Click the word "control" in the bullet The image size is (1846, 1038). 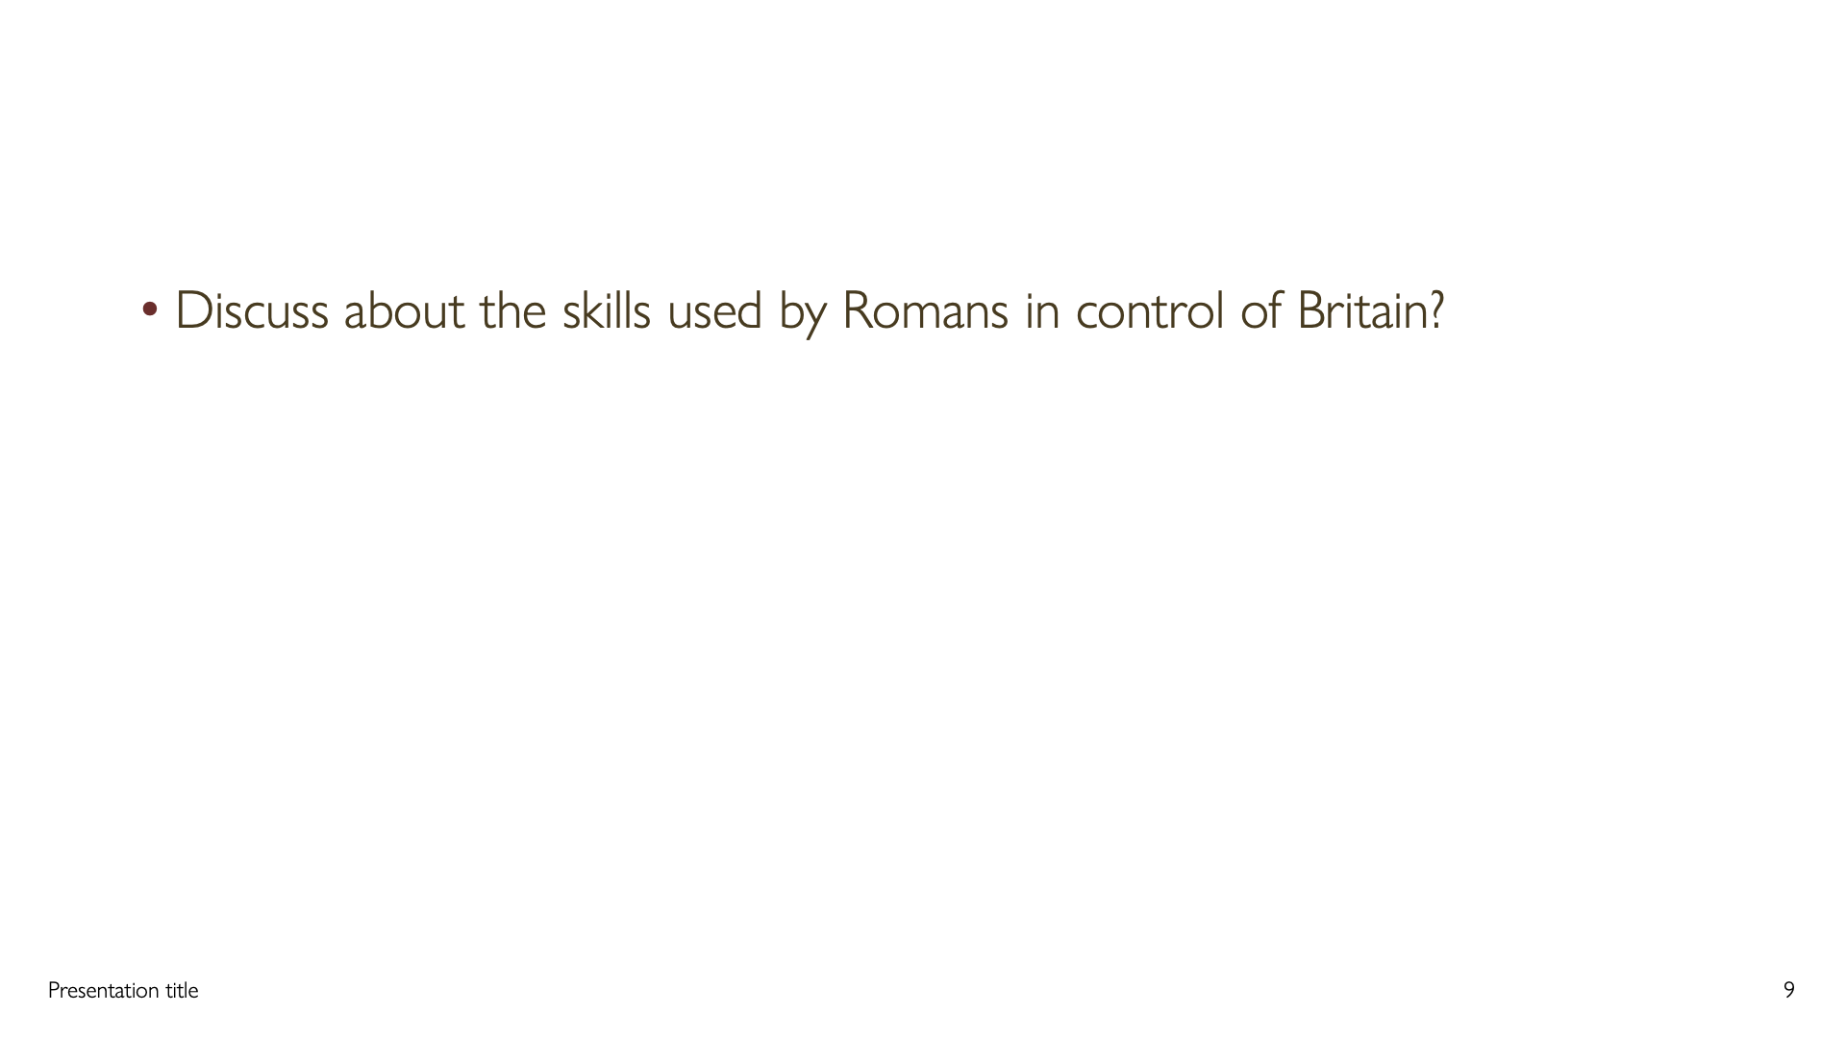[x=1149, y=311]
